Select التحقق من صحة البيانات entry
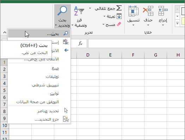185x140 pixels. [39, 102]
